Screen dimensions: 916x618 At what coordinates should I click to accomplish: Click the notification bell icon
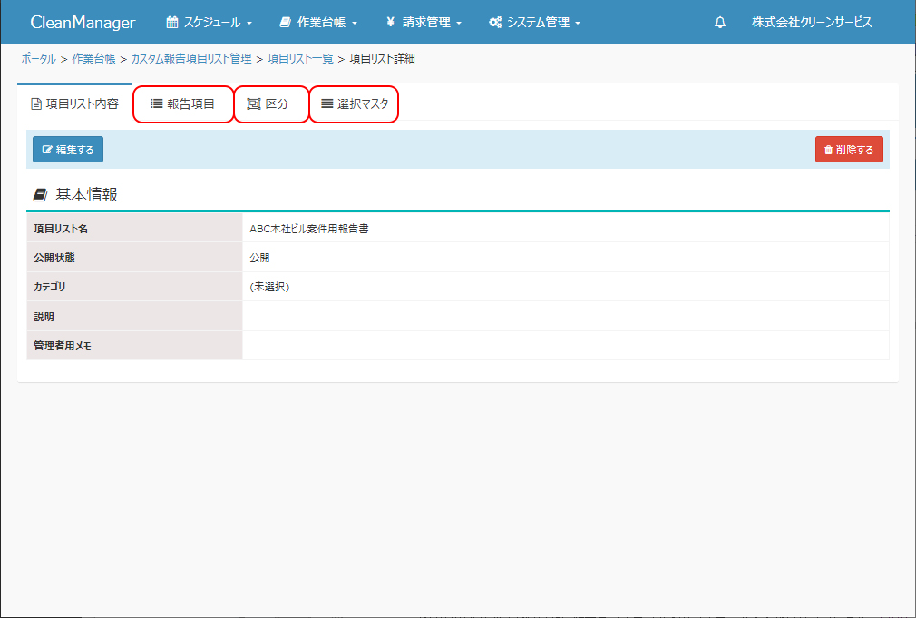[x=720, y=23]
